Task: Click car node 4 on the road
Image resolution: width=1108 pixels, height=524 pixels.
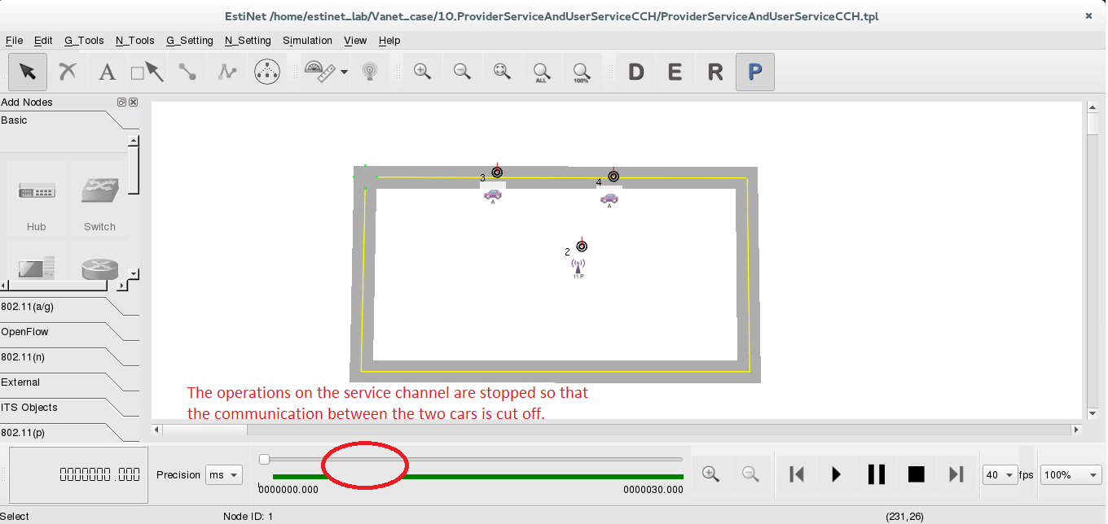Action: [x=609, y=199]
